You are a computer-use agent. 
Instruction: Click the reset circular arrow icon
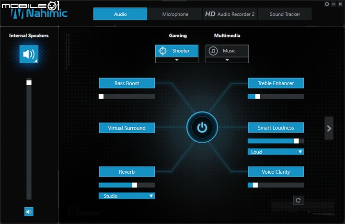[298, 200]
